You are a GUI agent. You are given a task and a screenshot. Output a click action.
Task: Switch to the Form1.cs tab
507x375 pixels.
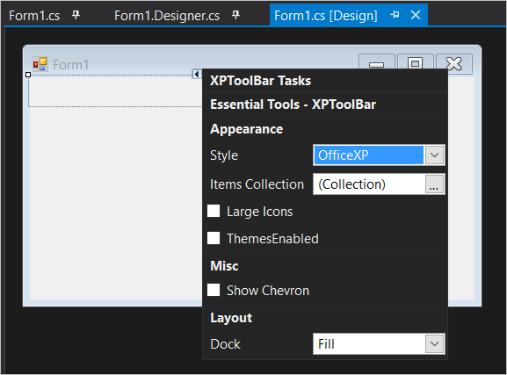(x=34, y=16)
